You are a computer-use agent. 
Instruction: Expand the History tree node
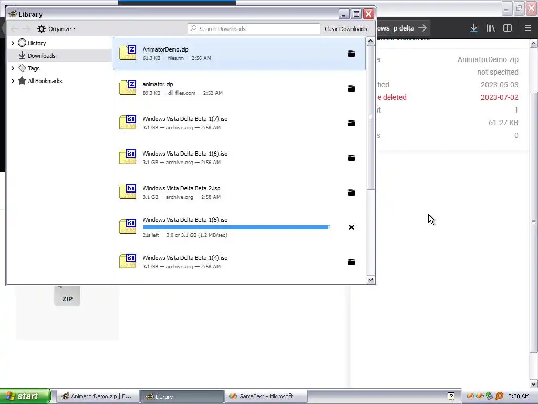point(13,43)
